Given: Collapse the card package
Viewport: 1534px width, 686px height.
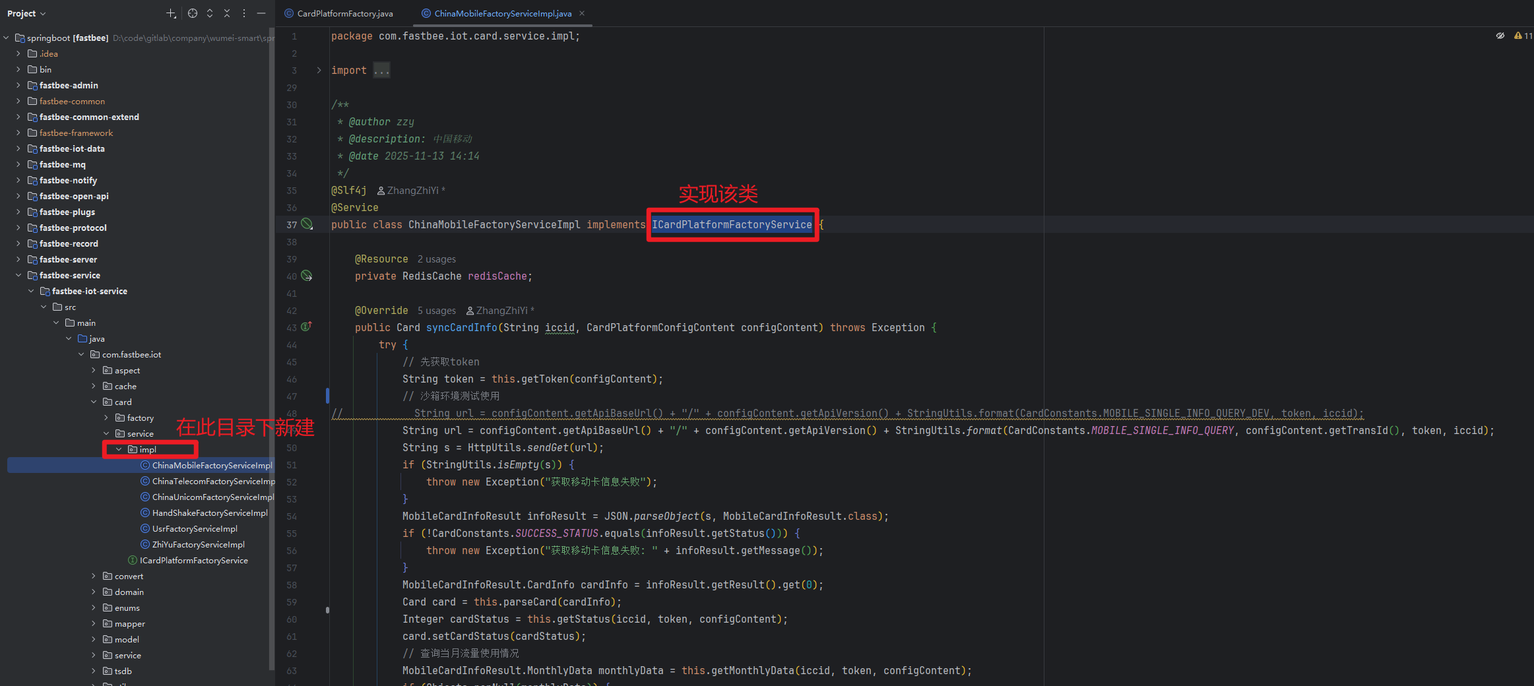Looking at the screenshot, I should (x=94, y=402).
